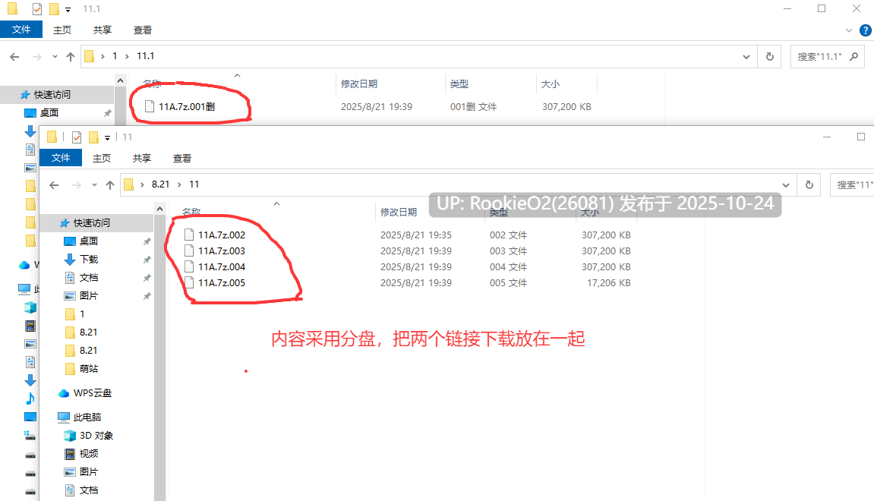Click the help question mark icon

pyautogui.click(x=866, y=30)
